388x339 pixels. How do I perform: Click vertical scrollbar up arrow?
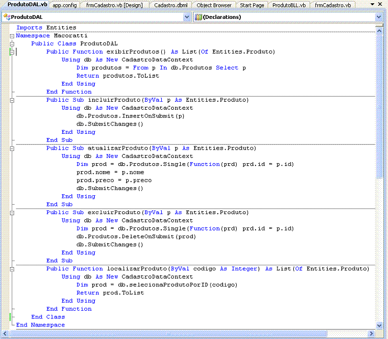click(x=379, y=31)
